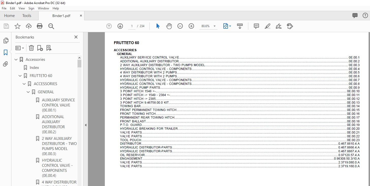Close the Binder1.pdf tab
This screenshot has width=370, height=186.
[81, 16]
